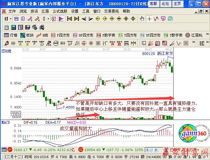The width and height of the screenshot is (210, 160).
Task: Open the 交易委托 menu
Action: (111, 11)
